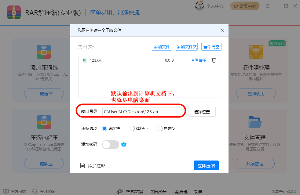Select the 压缩包解压 decompression tool icon
This screenshot has width=300, height=195.
[44, 122]
